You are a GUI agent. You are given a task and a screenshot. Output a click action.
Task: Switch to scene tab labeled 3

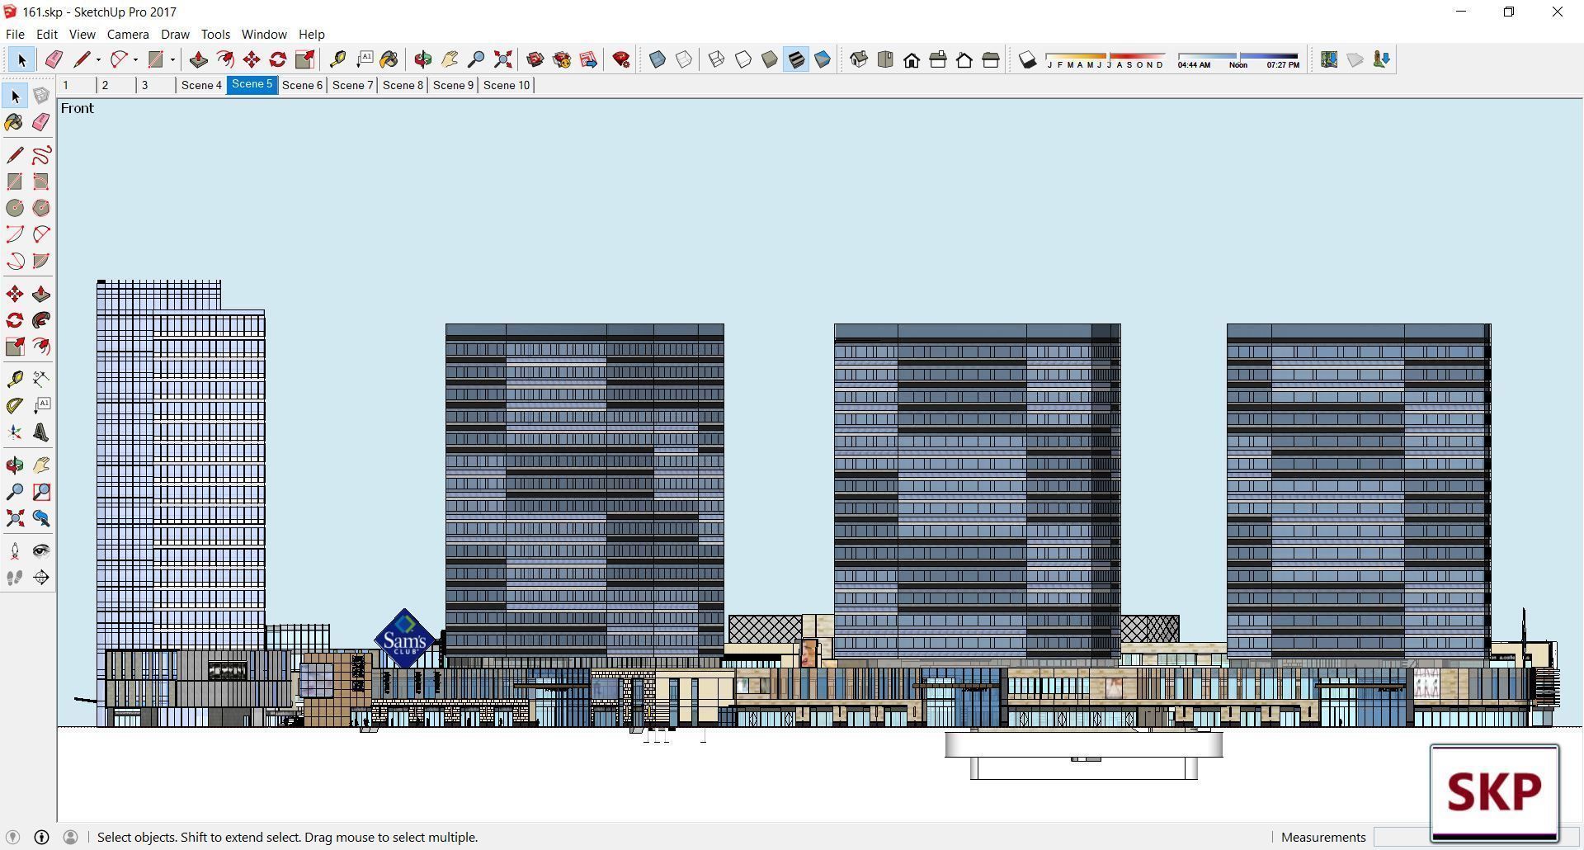coord(155,85)
